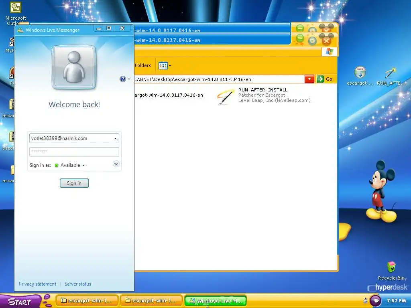Maximize the front Explorer window

click(x=312, y=41)
